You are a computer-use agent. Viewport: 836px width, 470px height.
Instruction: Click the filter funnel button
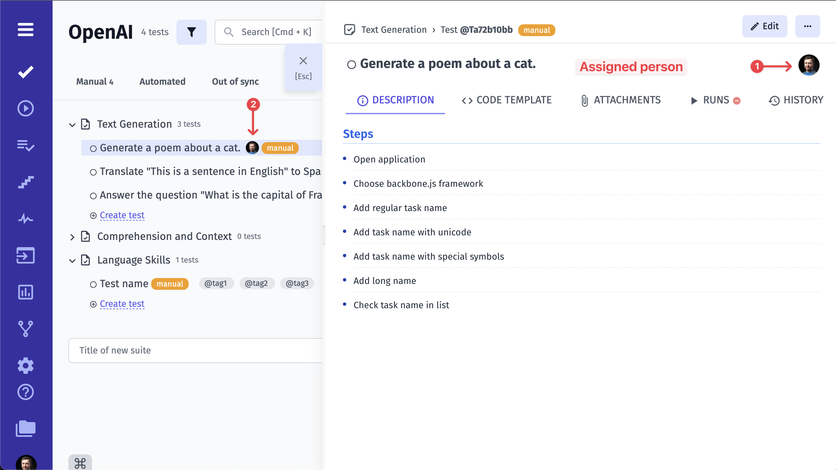coord(191,32)
